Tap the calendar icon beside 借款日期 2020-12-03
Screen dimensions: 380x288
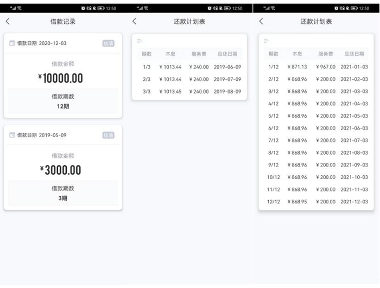click(x=12, y=43)
